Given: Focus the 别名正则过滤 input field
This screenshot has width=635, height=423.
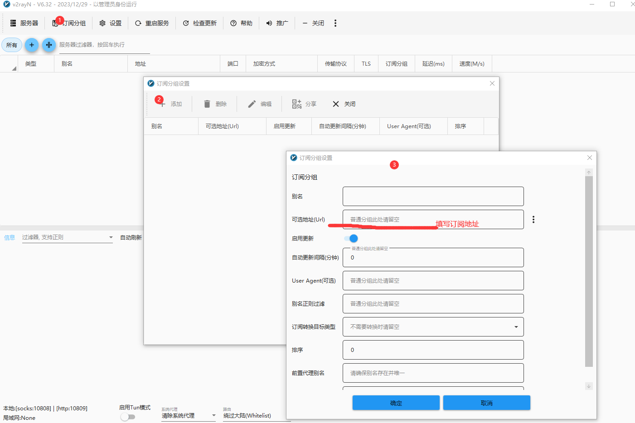Looking at the screenshot, I should click(433, 304).
